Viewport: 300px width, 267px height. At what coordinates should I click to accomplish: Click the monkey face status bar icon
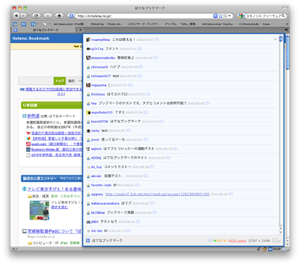tap(264, 249)
